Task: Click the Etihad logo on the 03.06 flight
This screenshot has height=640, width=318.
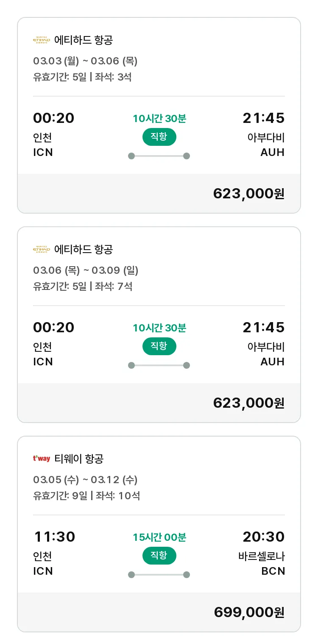Action: [x=41, y=250]
